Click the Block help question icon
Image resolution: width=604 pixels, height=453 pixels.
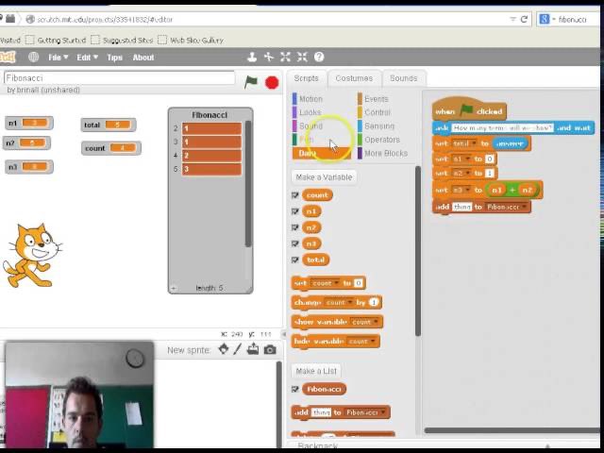[x=319, y=58]
